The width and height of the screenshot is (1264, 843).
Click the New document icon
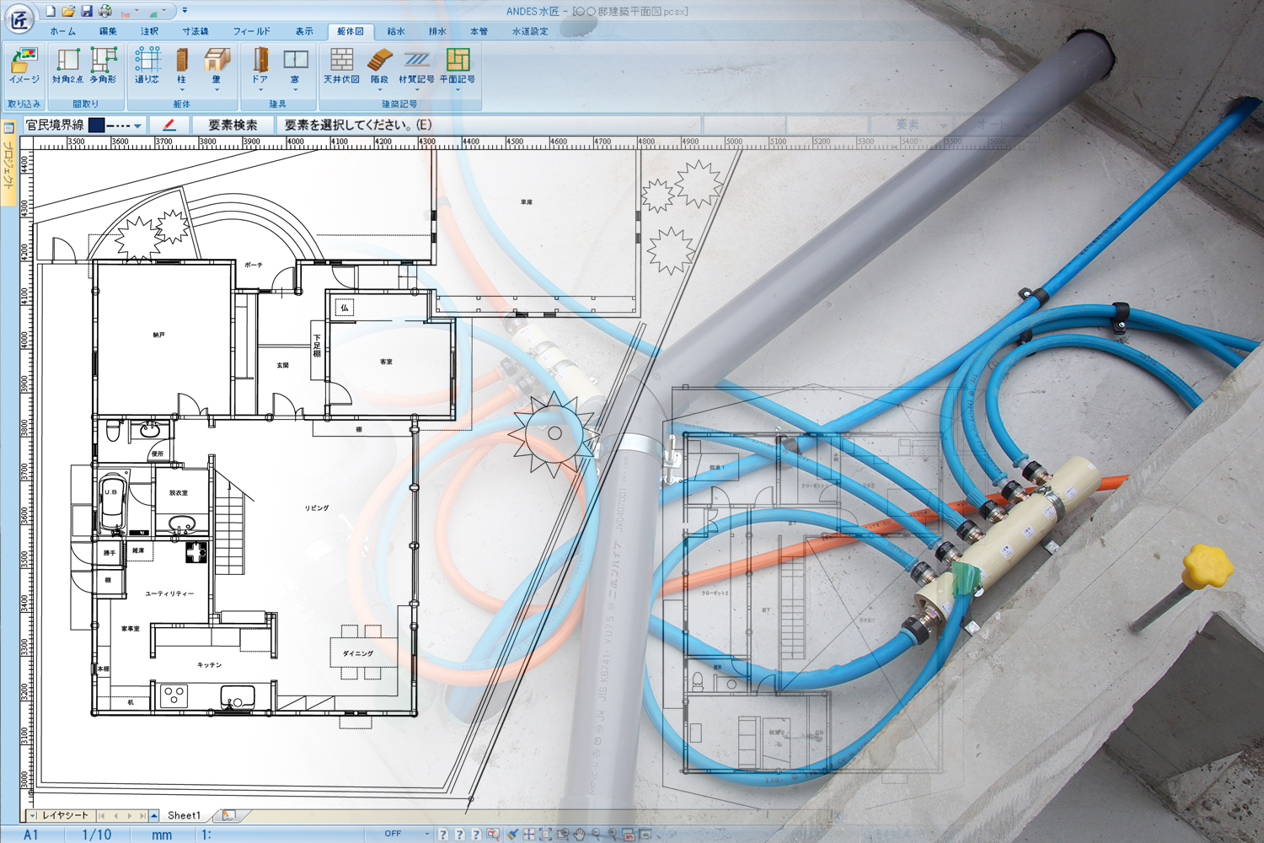pos(51,11)
